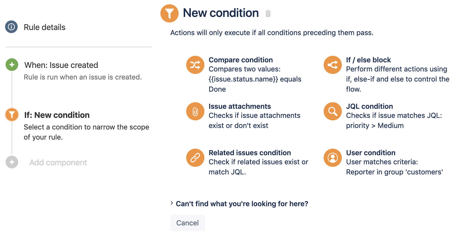Click the Issue attachments paperclip icon

pos(195,111)
